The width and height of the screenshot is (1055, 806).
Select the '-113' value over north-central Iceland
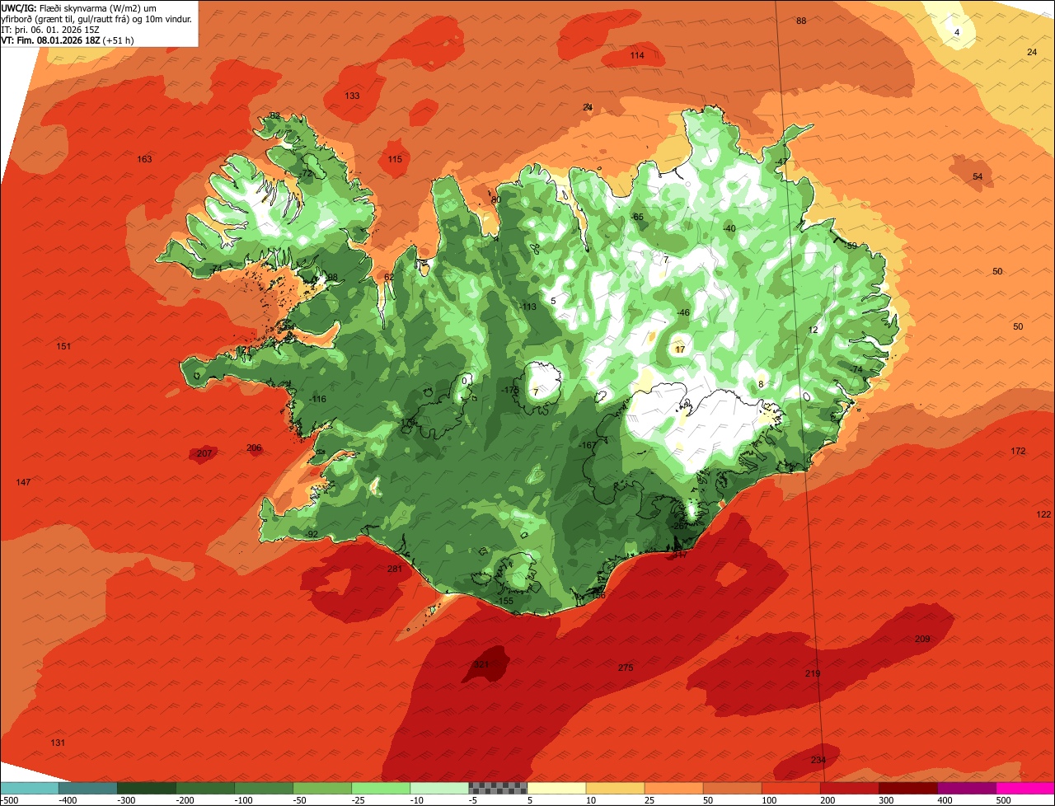527,307
